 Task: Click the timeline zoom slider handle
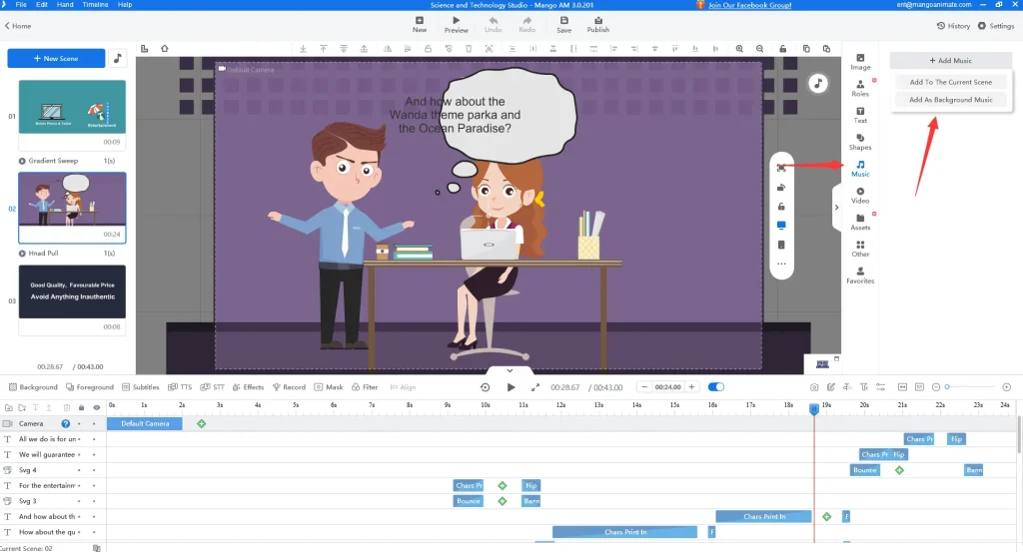click(948, 387)
